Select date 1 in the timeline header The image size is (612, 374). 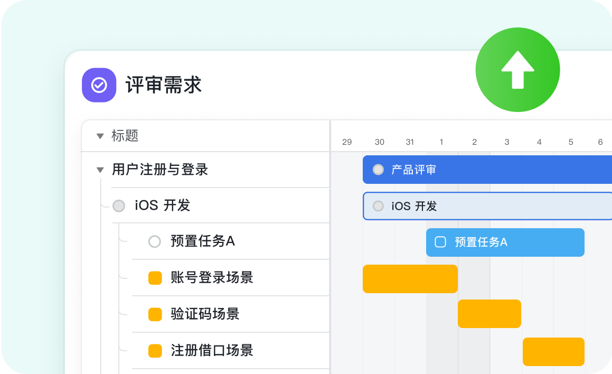tap(441, 142)
